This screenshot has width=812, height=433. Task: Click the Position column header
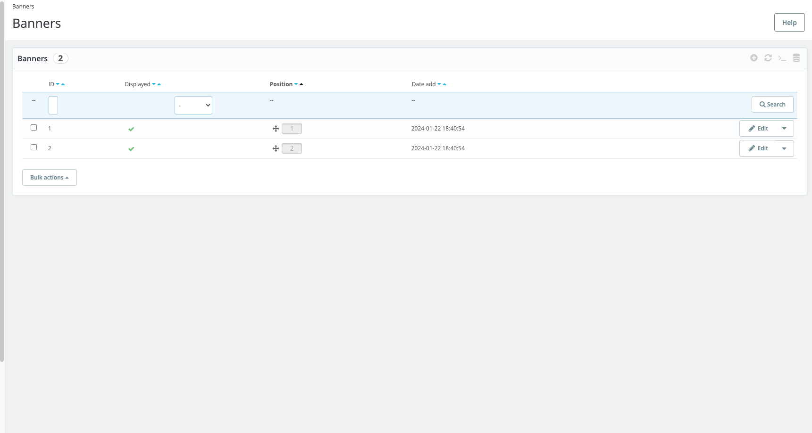click(281, 84)
